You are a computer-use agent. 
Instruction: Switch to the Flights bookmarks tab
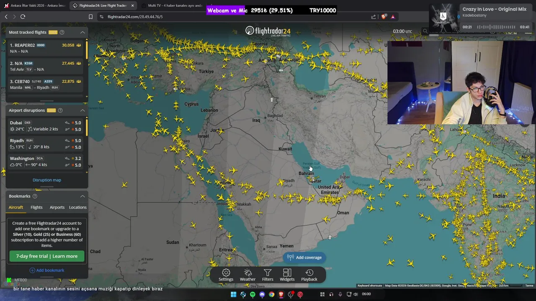[36, 207]
